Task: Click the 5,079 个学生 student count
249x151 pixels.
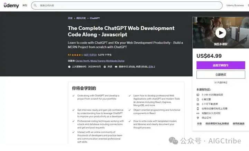Action: coord(105,55)
